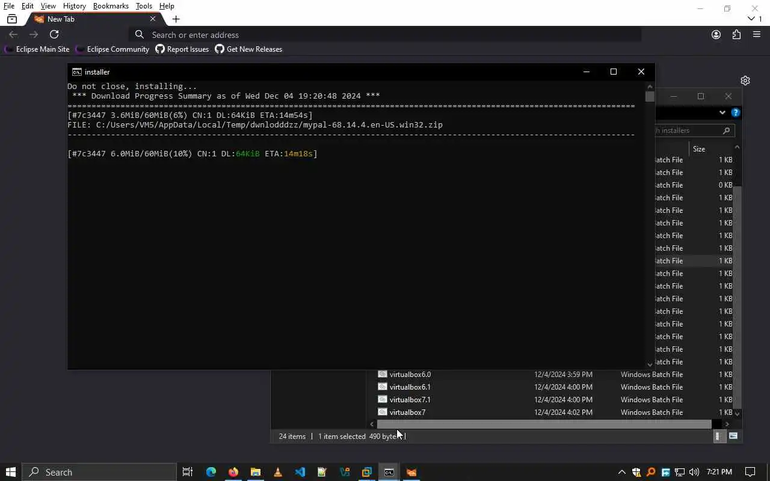Open the Eclipse Community bookmark
This screenshot has height=481, width=770.
coord(112,49)
